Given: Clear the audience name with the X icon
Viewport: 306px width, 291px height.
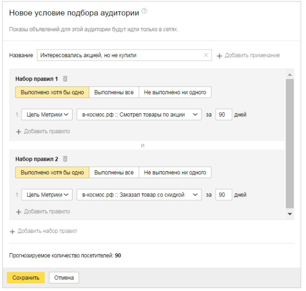Looking at the screenshot, I should pos(206,55).
